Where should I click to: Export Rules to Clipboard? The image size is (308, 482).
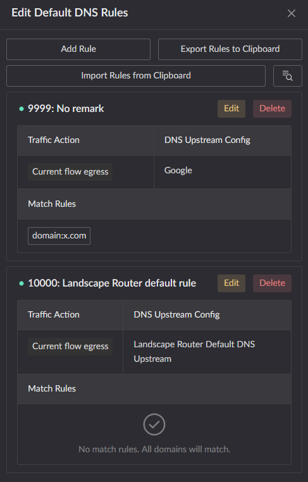pos(230,49)
